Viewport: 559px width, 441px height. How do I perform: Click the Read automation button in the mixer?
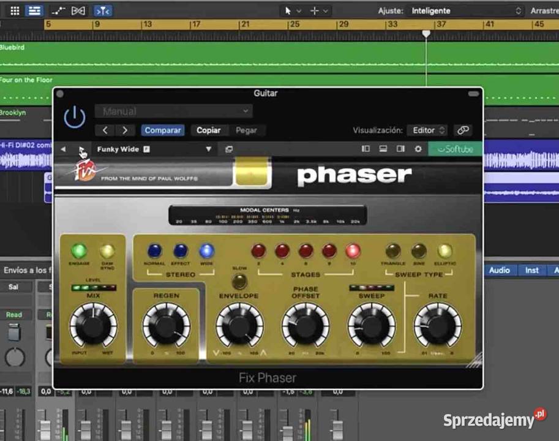click(x=13, y=314)
